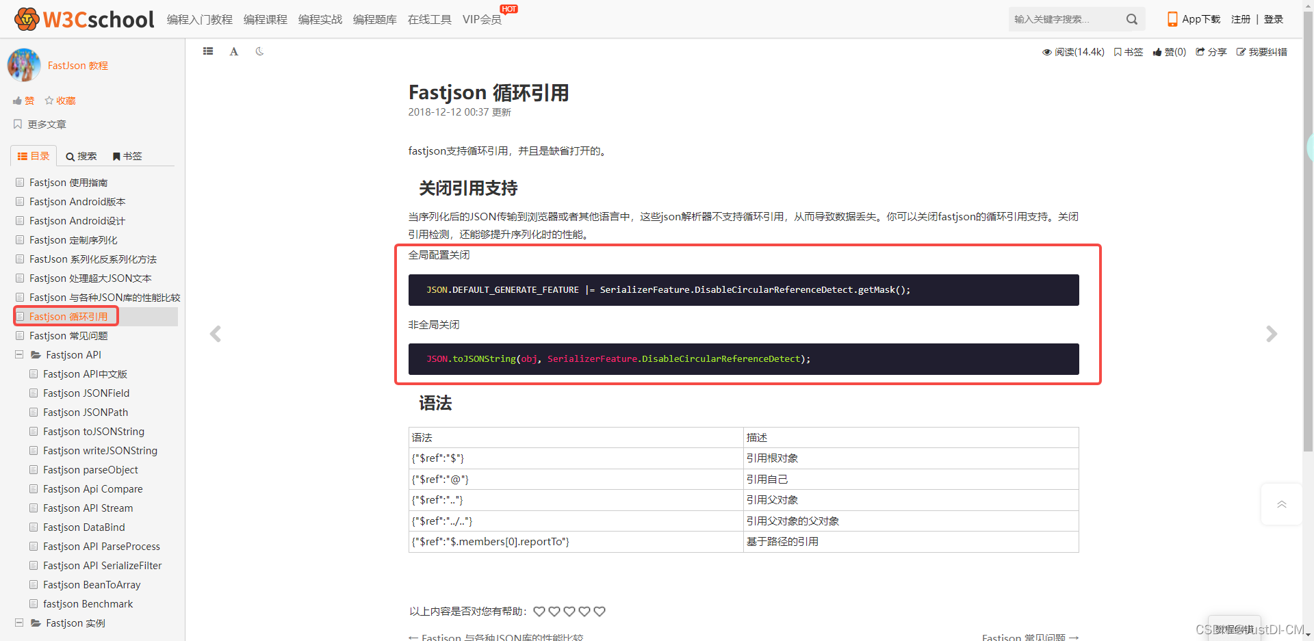This screenshot has width=1314, height=641.
Task: Open 编程题库 menu
Action: (x=375, y=19)
